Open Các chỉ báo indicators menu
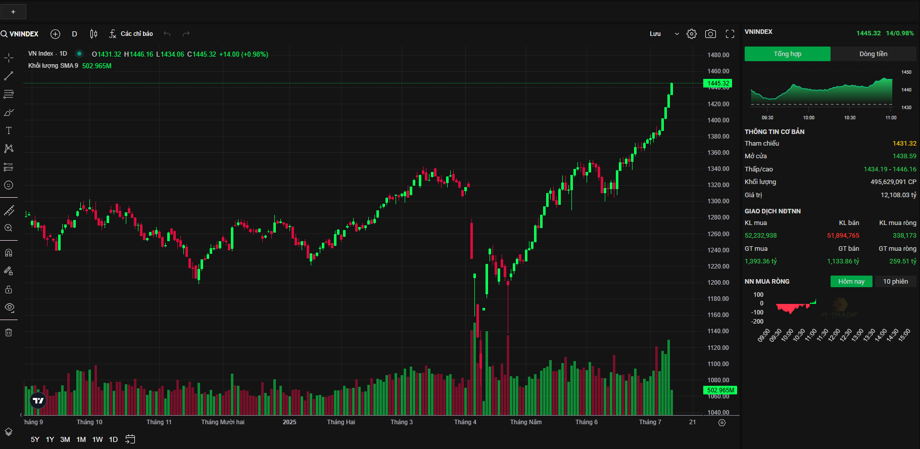The image size is (920, 449). coord(131,34)
